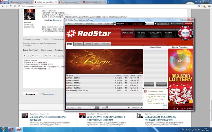This screenshot has width=212, height=132.
Task: Open the Balances dropdown
Action: (188, 24)
